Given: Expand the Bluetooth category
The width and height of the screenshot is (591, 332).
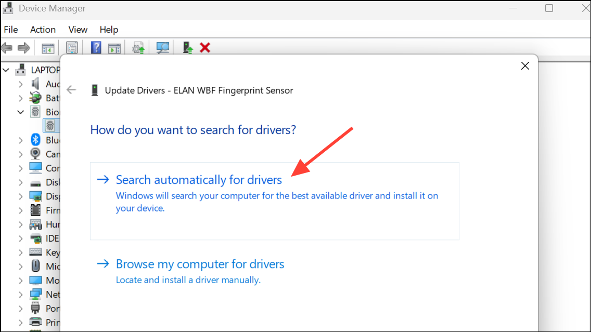Looking at the screenshot, I should point(21,140).
